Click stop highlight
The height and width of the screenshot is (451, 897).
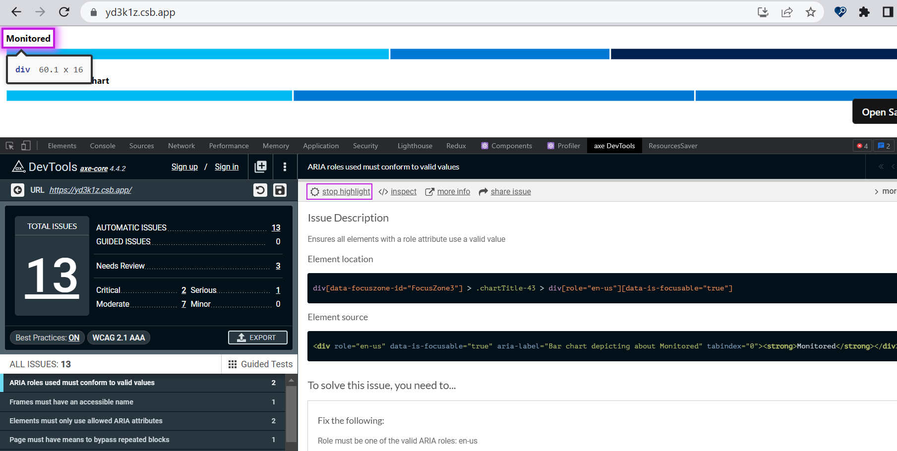[x=340, y=192]
